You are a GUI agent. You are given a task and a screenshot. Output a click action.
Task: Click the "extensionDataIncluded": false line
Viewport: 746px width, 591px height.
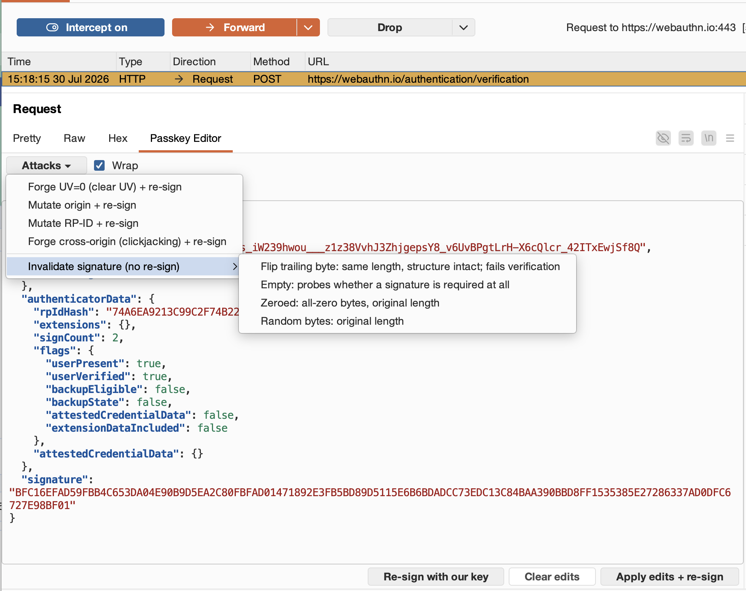136,428
